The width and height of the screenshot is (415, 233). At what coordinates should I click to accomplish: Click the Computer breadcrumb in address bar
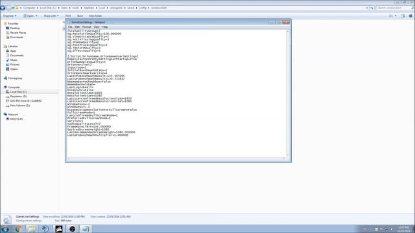point(29,8)
